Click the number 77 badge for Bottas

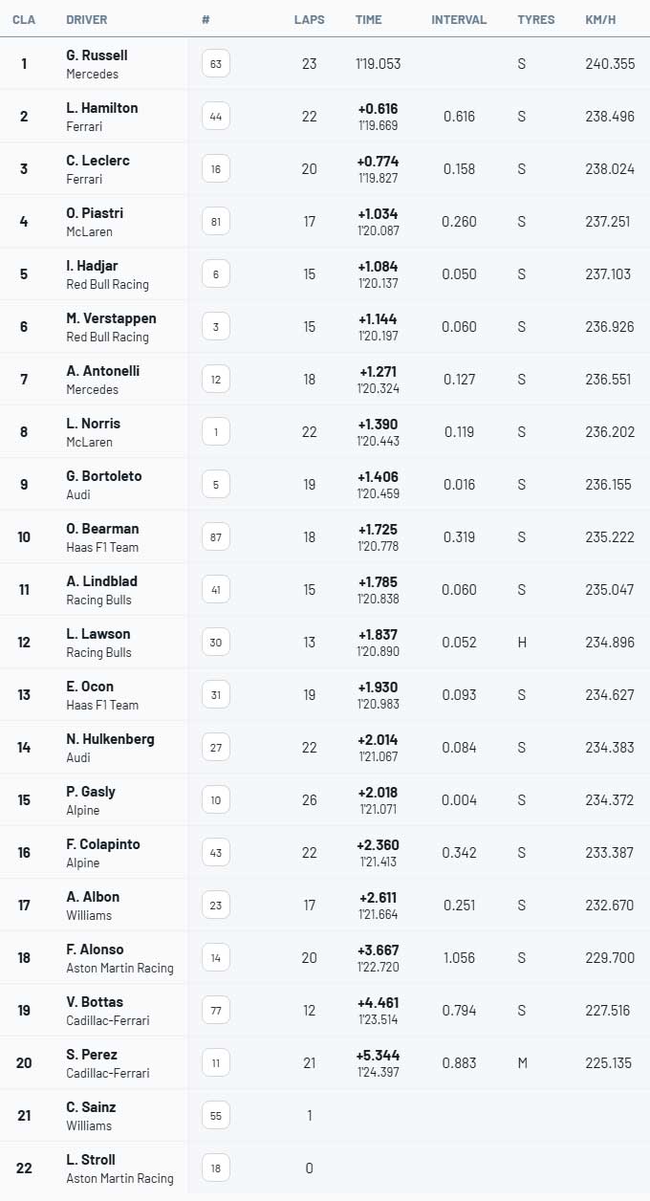coord(216,1011)
